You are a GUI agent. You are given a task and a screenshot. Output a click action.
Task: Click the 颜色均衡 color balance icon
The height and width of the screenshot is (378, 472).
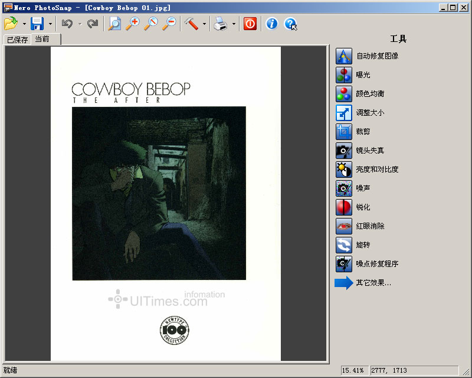click(344, 94)
